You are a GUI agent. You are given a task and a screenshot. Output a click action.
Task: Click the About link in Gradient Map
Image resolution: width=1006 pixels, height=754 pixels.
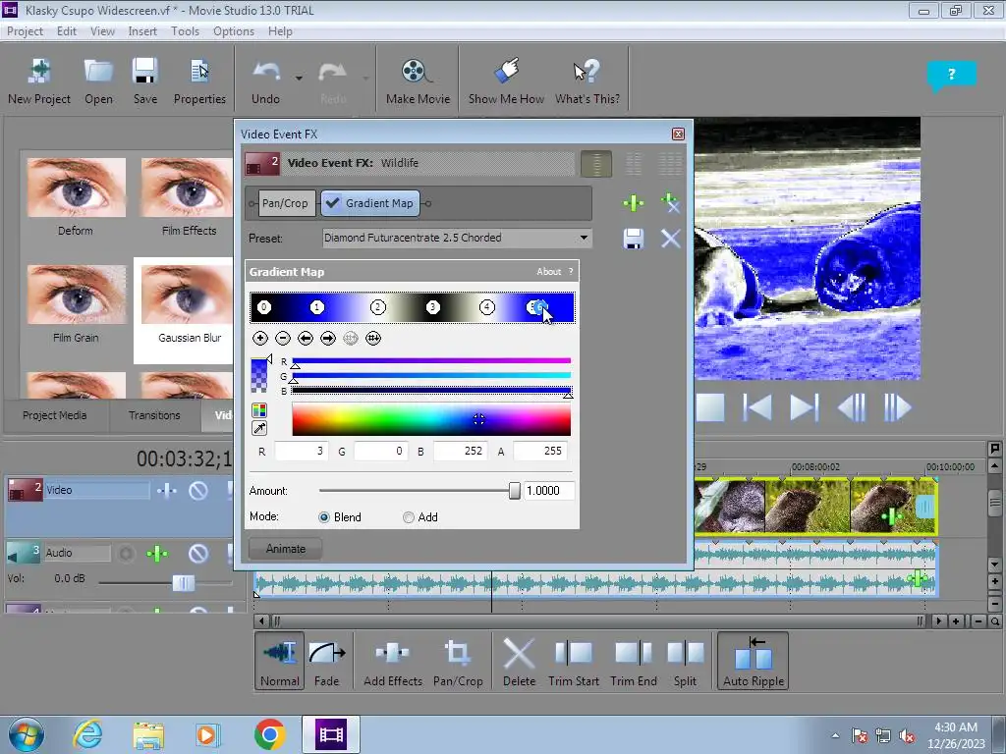click(x=548, y=272)
